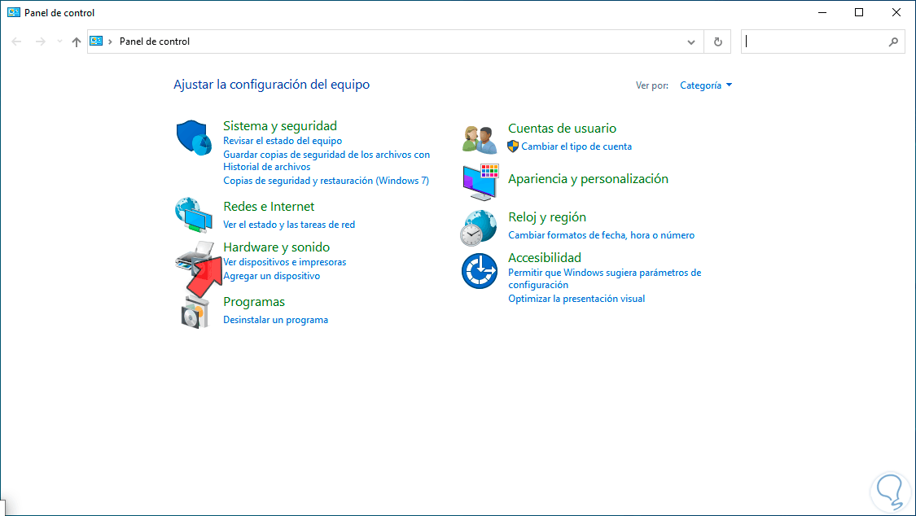
Task: Open Hardware y sonido category
Action: click(x=276, y=247)
